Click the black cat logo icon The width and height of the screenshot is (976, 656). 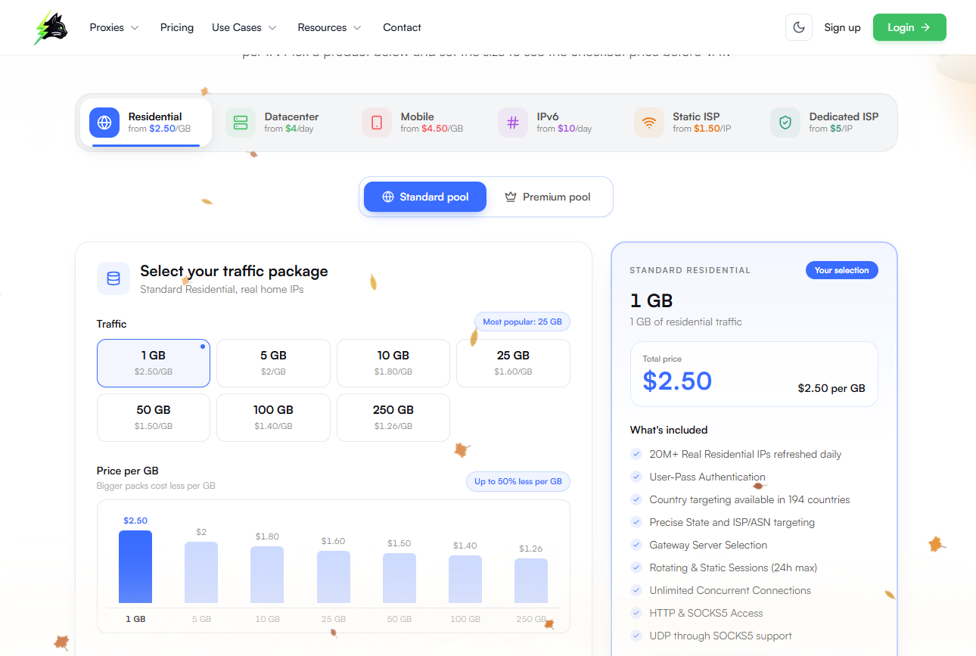pos(51,27)
